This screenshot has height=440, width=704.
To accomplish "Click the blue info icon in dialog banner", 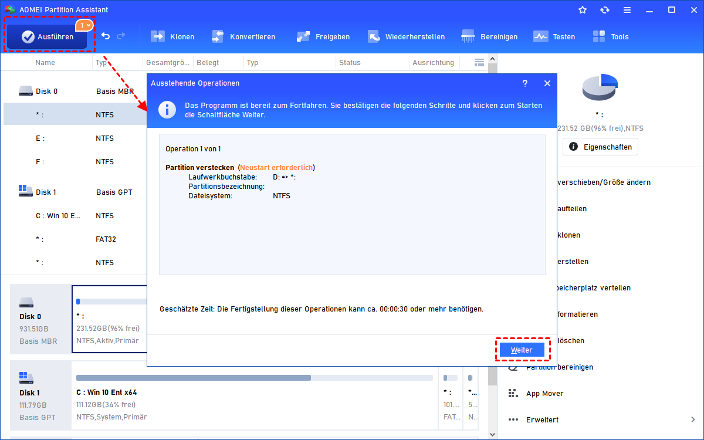I will [x=168, y=110].
